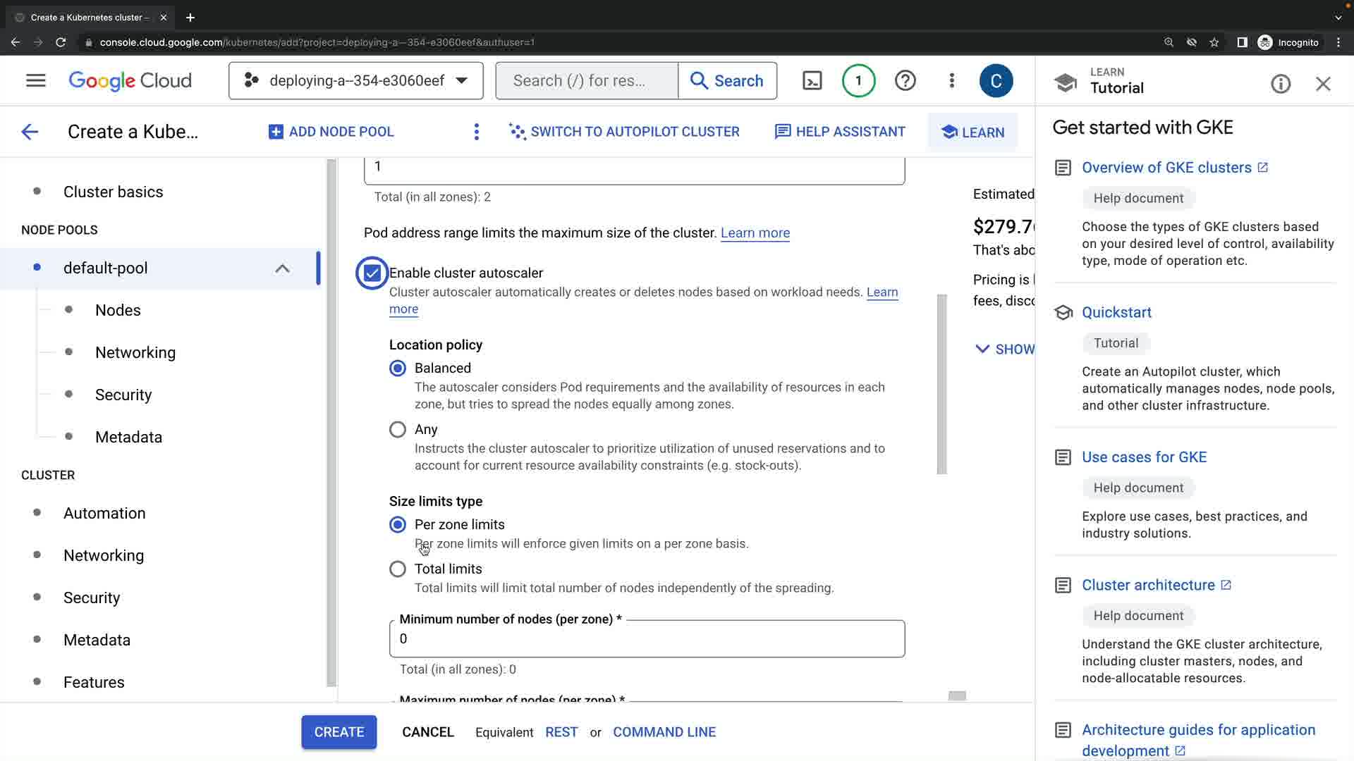Click the back arrow beside Create a Kube...

[x=30, y=132]
